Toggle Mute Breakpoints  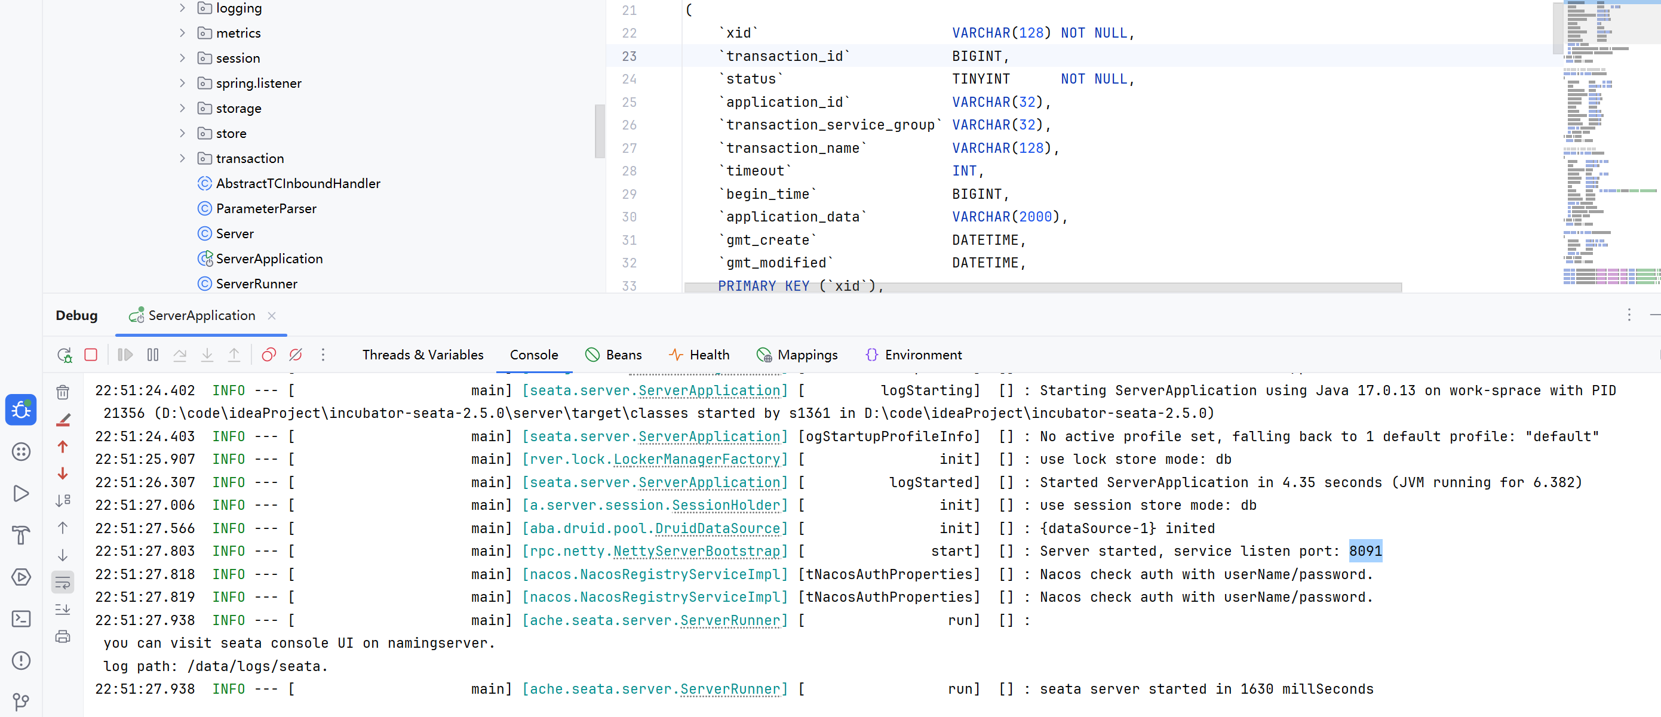(x=296, y=355)
